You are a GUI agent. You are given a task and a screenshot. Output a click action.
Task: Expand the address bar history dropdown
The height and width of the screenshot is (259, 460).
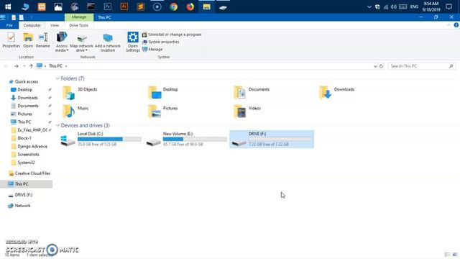(375, 66)
